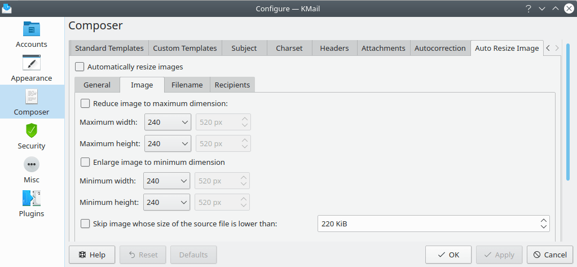
Task: Click the OK button
Action: click(448, 255)
